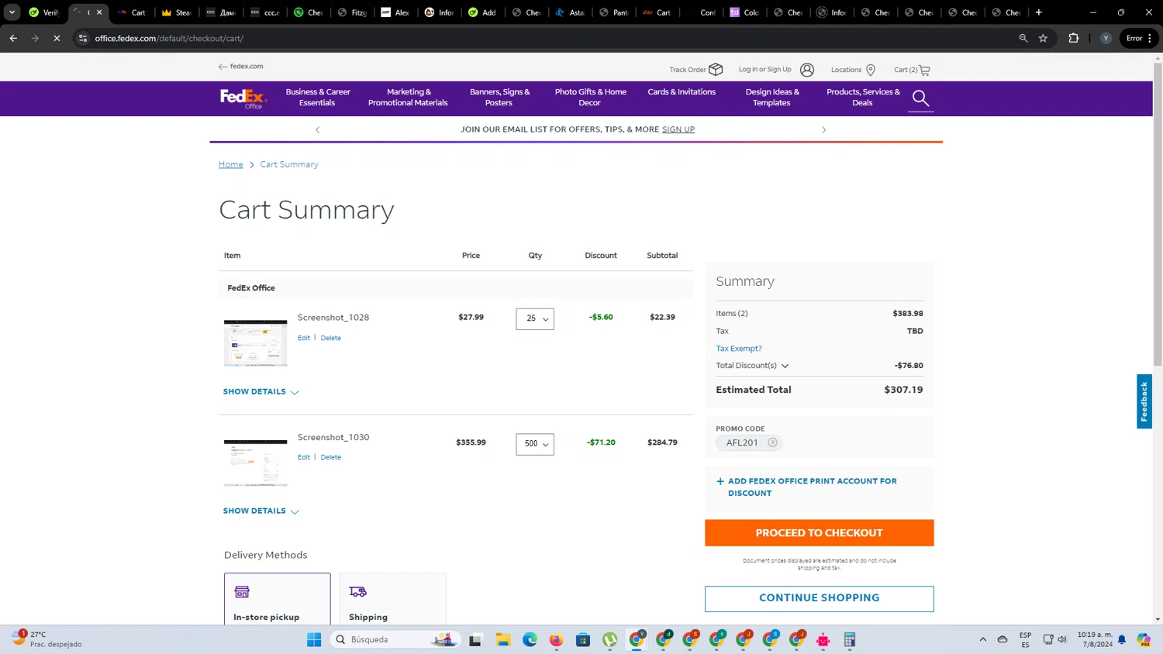The width and height of the screenshot is (1163, 654).
Task: Edit the Screenshot_1028 item
Action: pos(304,338)
